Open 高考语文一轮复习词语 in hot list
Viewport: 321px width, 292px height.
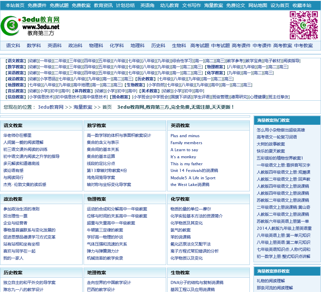(277, 137)
